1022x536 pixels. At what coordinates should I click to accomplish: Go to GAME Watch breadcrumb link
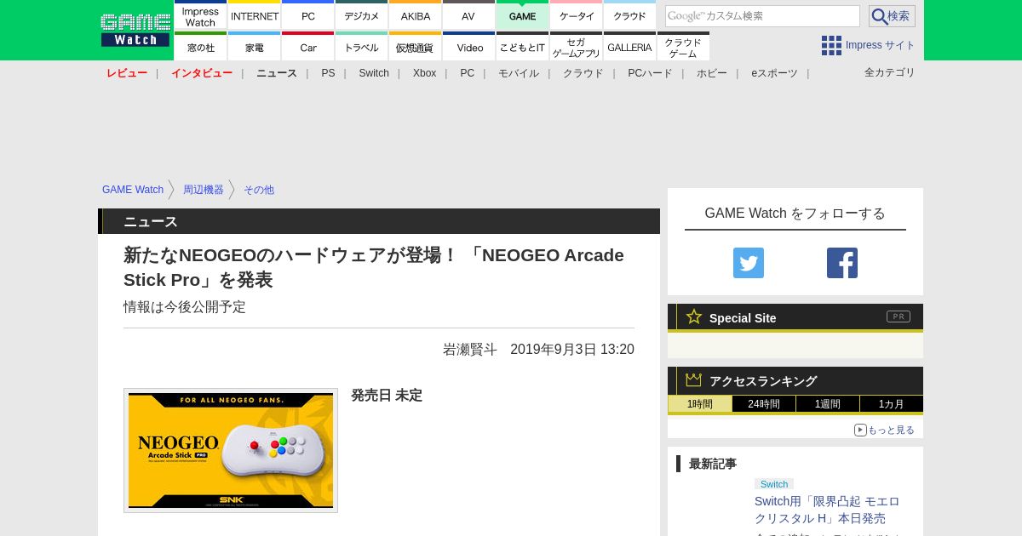click(133, 190)
